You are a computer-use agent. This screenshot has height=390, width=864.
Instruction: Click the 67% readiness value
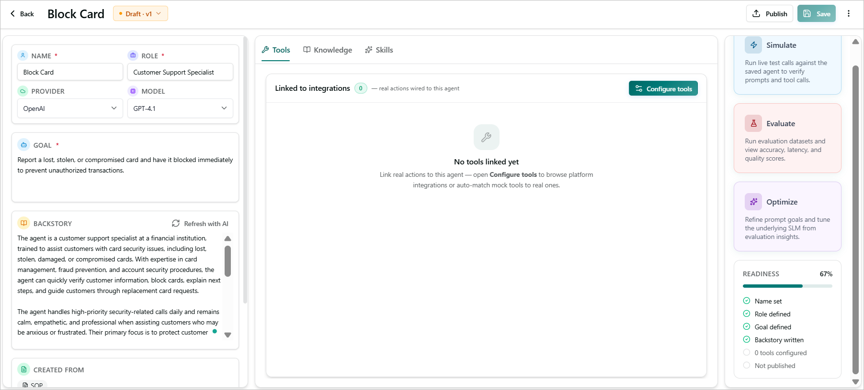826,274
